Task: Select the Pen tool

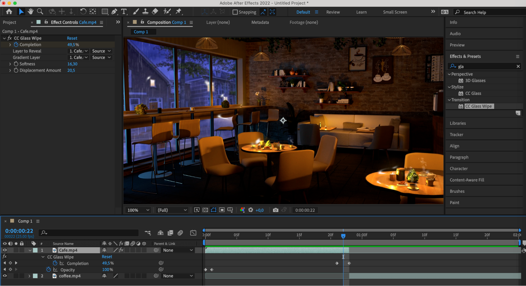Action: pyautogui.click(x=114, y=12)
